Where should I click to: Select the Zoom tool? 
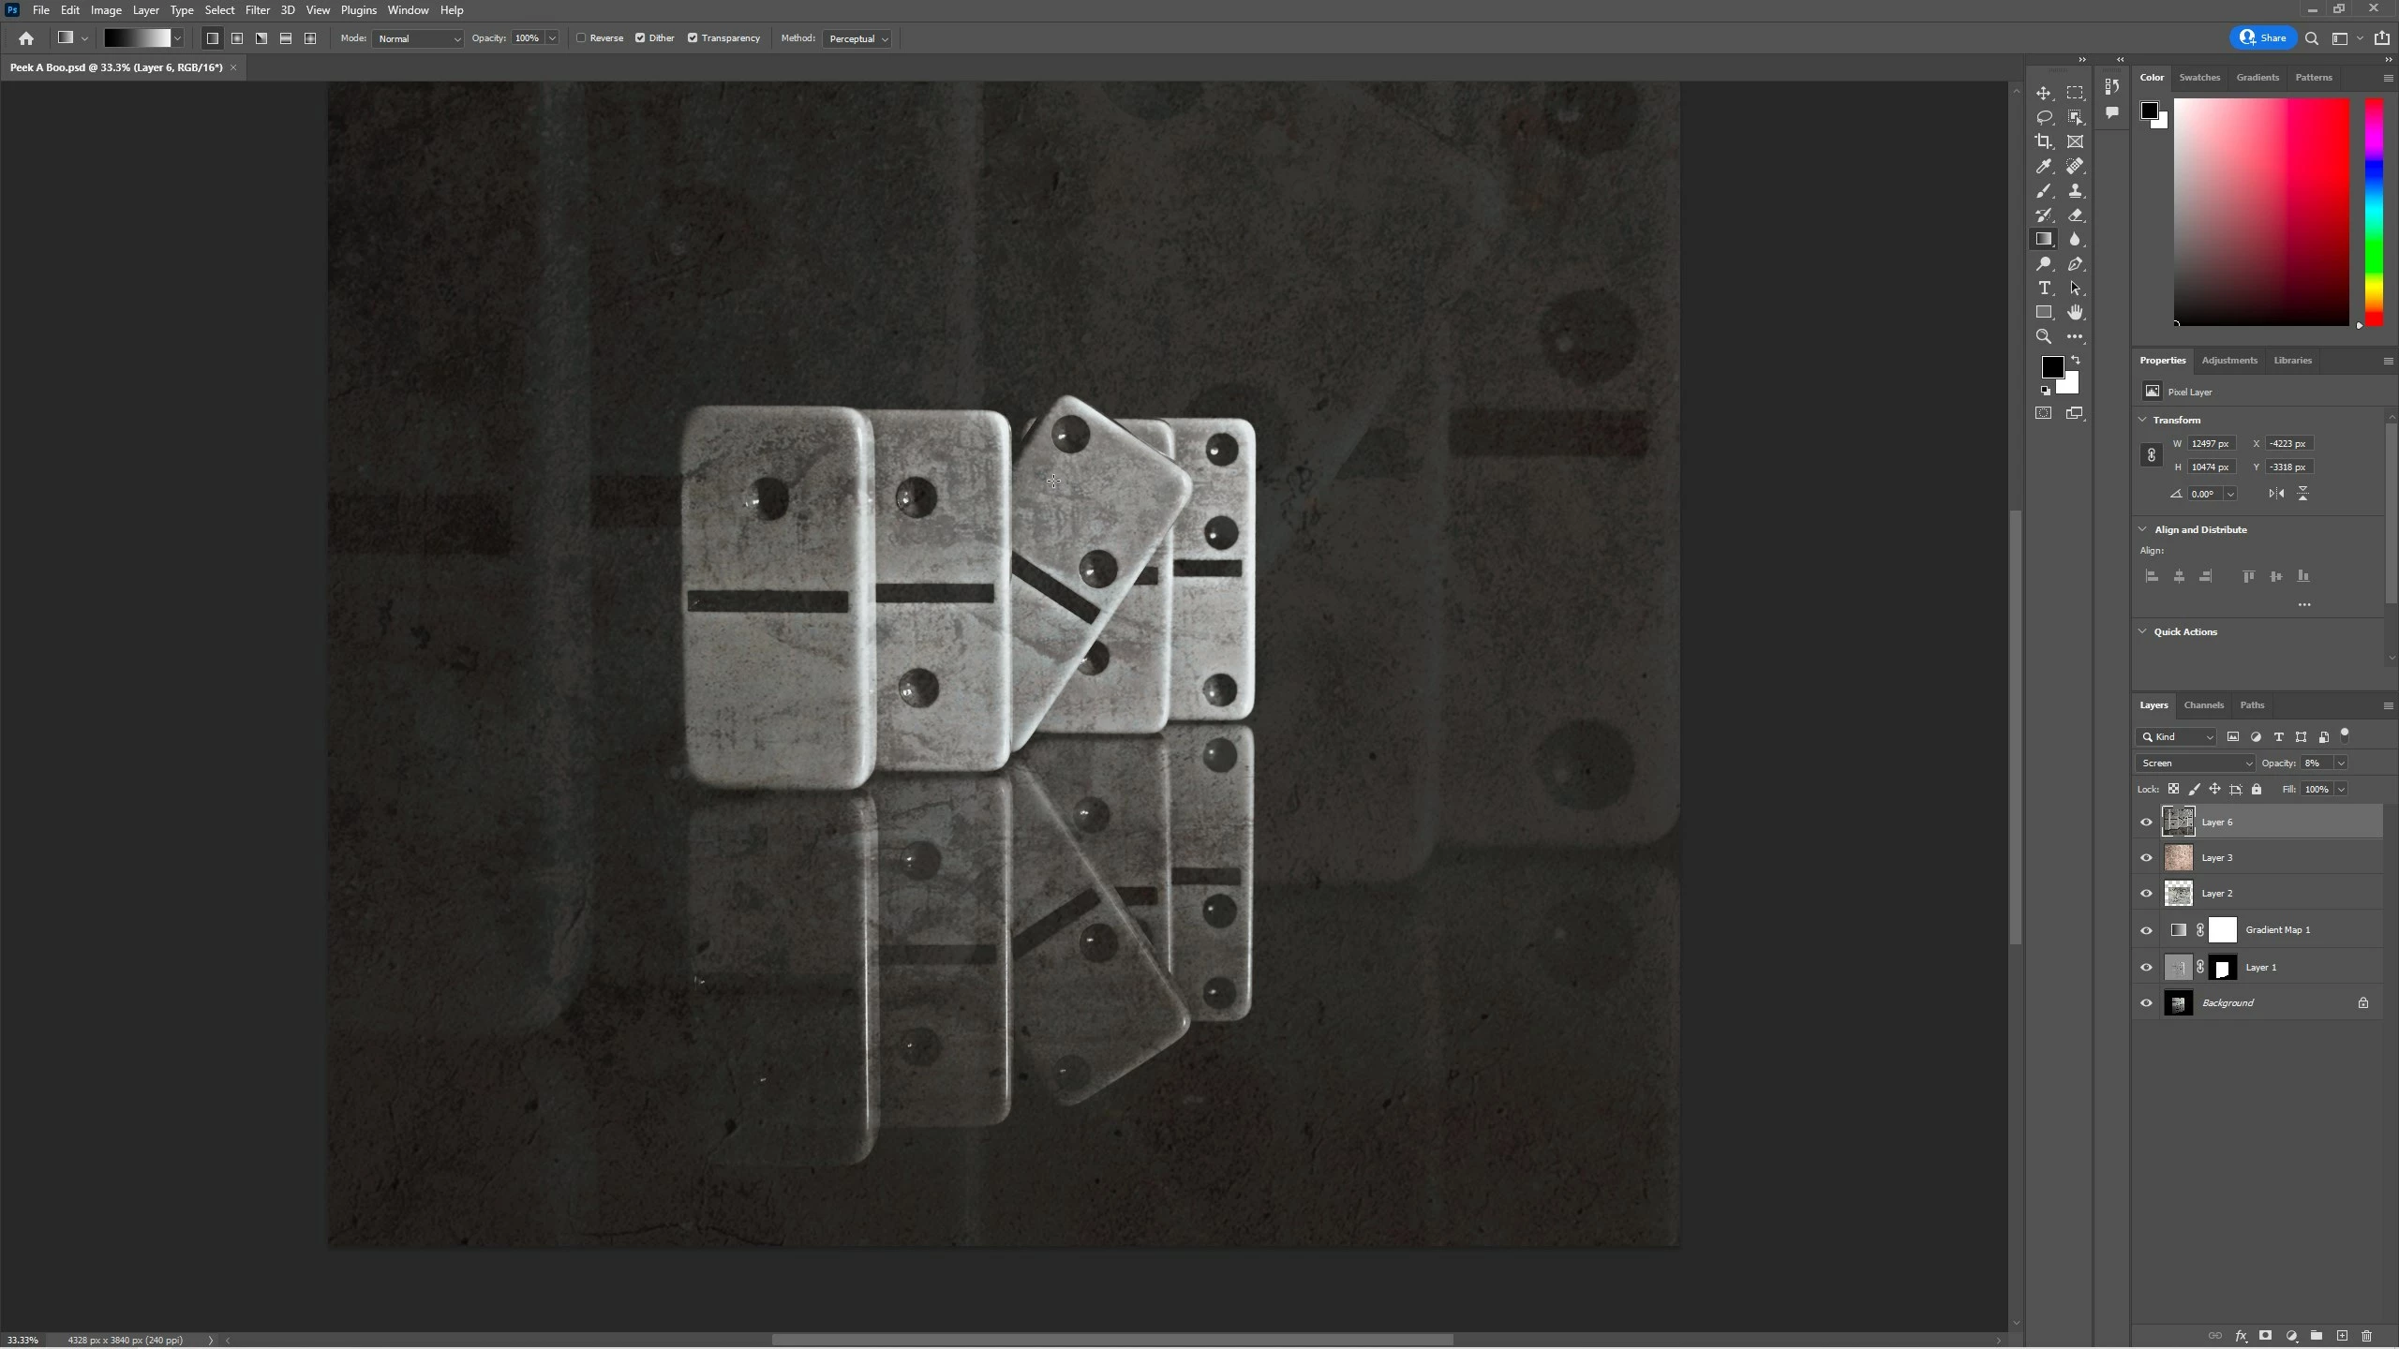(2044, 337)
